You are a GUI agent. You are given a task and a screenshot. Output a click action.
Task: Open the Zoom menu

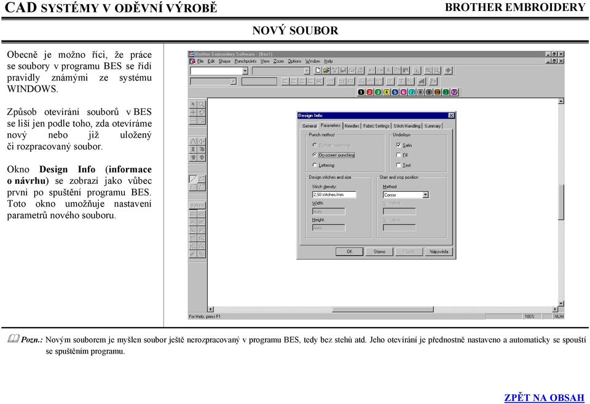278,61
